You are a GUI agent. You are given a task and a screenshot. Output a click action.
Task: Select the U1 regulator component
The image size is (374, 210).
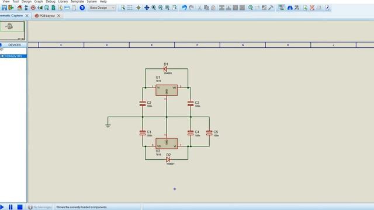click(x=167, y=90)
